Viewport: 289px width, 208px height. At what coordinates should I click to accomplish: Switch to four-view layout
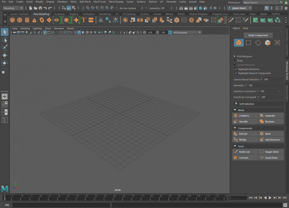pyautogui.click(x=5, y=104)
